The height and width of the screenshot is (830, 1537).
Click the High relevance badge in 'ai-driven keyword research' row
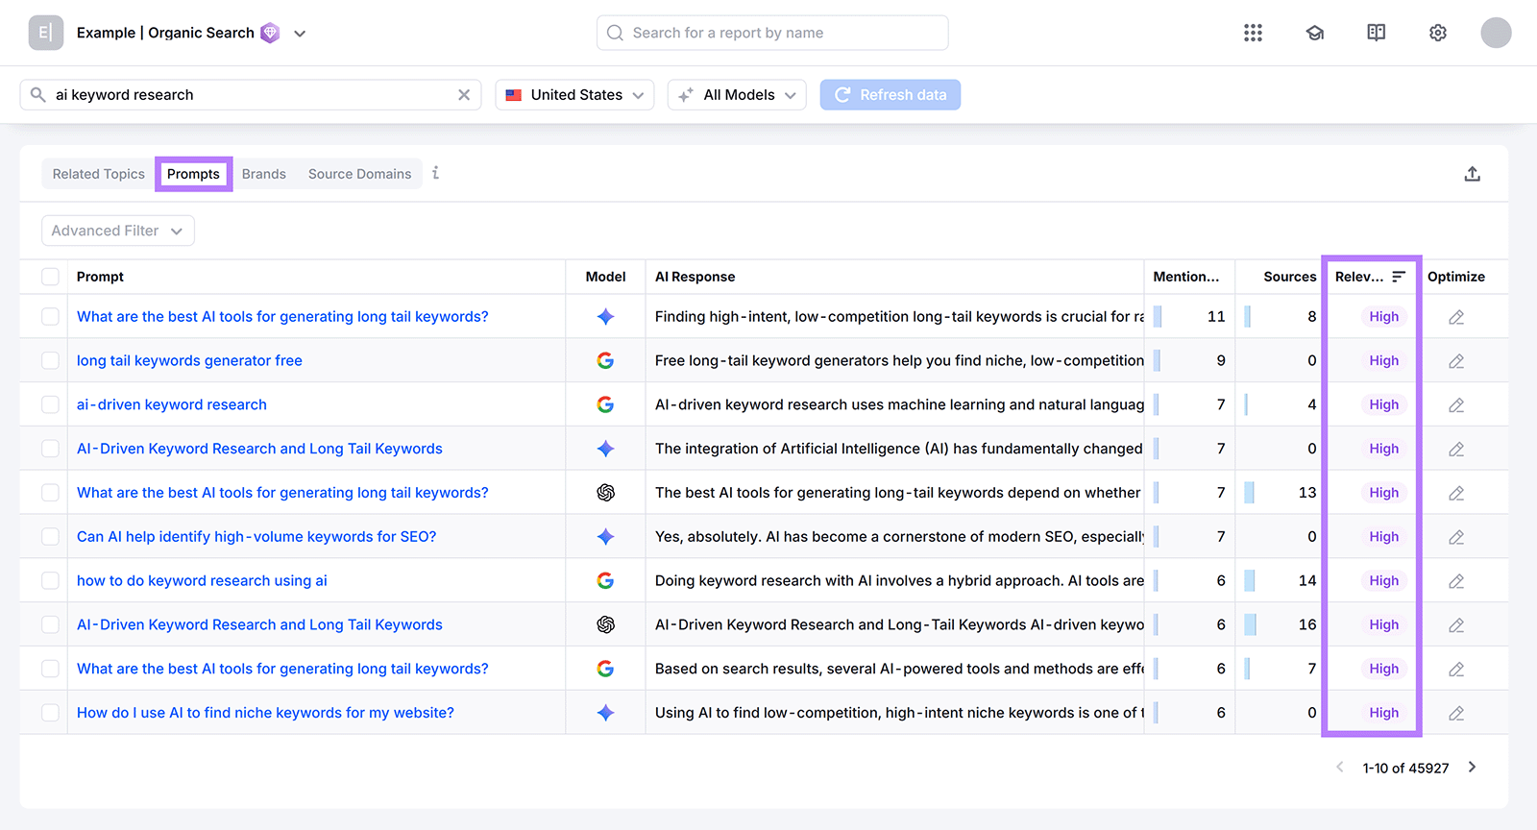pos(1383,404)
